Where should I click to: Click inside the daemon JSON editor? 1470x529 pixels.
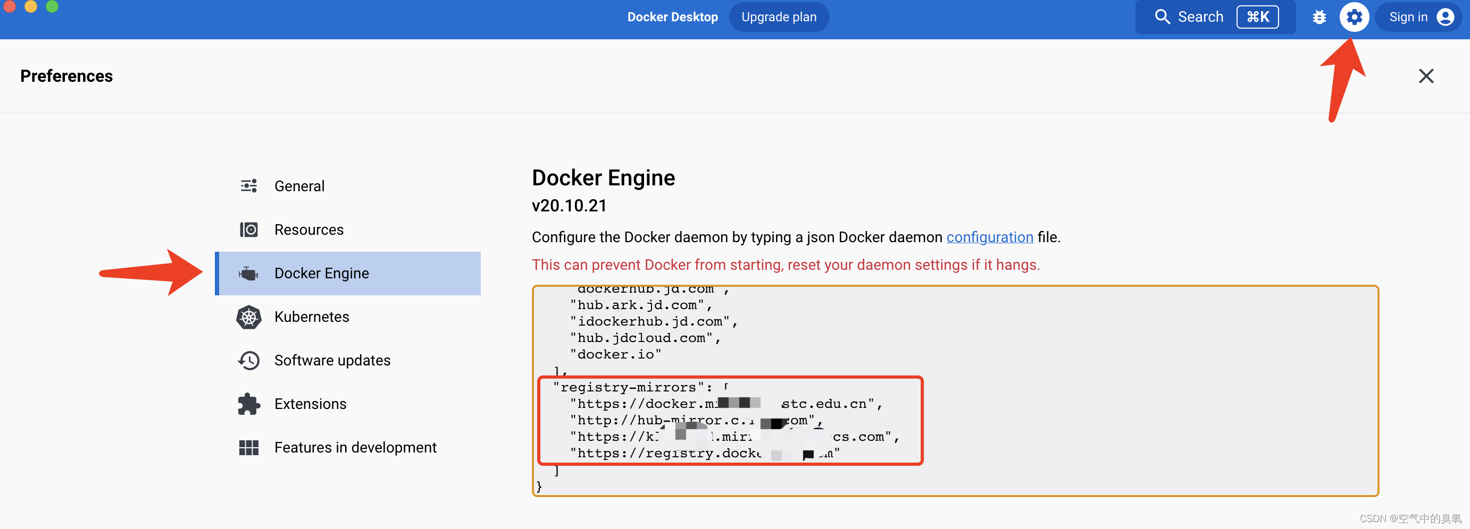click(x=955, y=390)
